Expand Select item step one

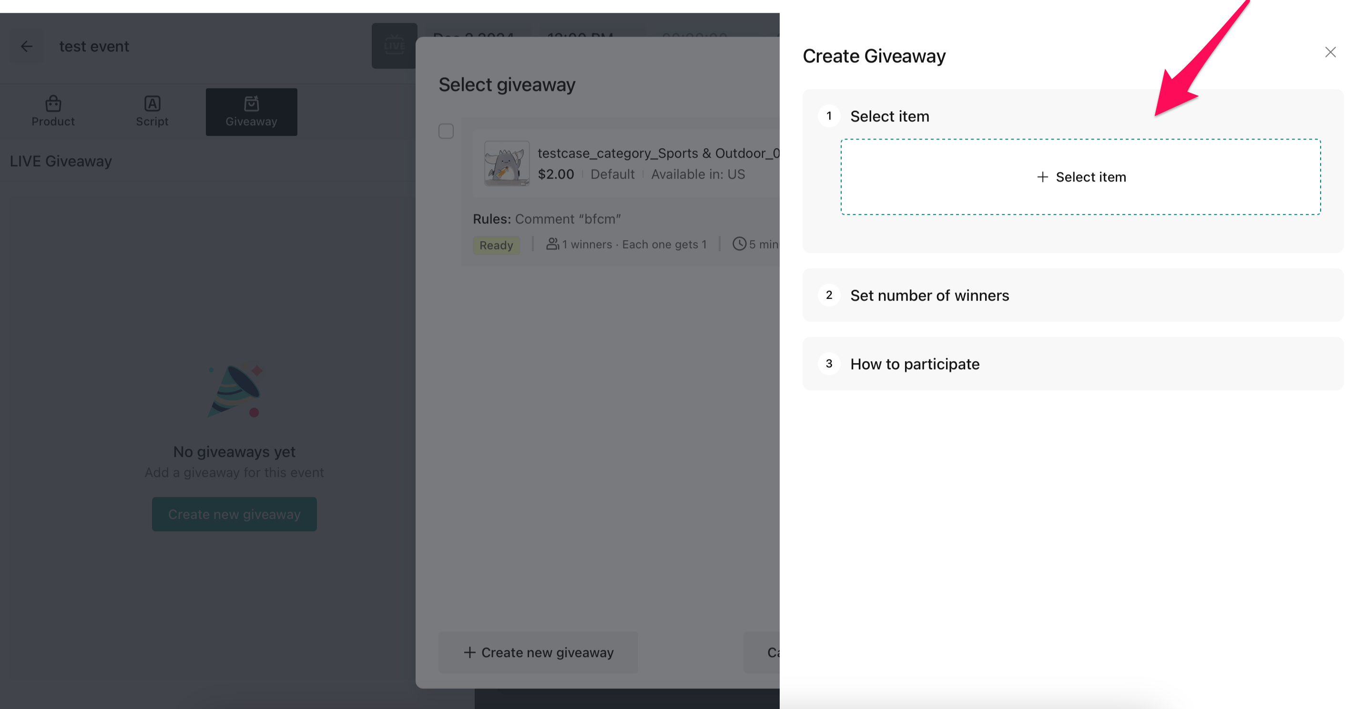(890, 116)
